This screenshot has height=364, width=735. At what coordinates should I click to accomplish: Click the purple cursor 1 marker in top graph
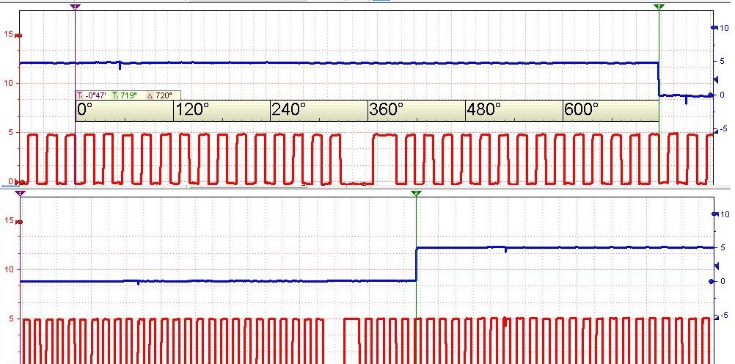tap(76, 7)
